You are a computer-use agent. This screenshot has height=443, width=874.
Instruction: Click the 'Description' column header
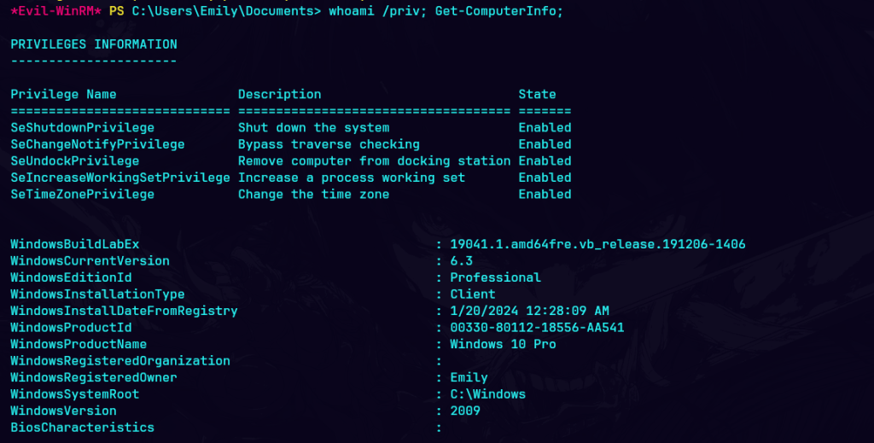[279, 94]
